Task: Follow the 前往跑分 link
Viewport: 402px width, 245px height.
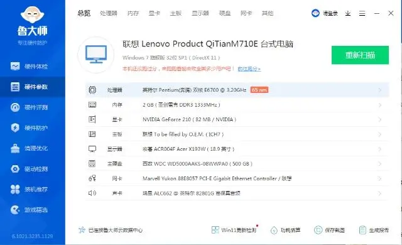Action: [249, 69]
